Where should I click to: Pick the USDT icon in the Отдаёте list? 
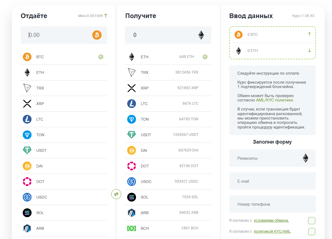tap(27, 150)
